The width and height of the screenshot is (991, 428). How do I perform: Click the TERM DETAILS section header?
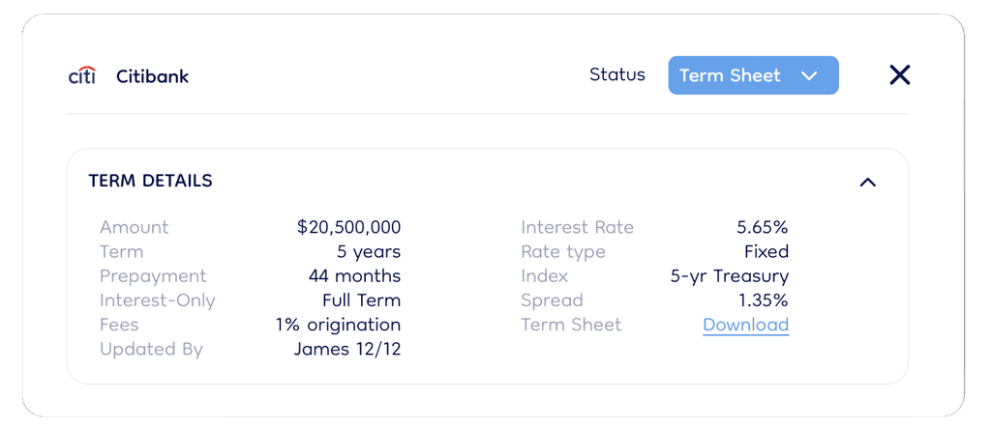[x=150, y=182]
